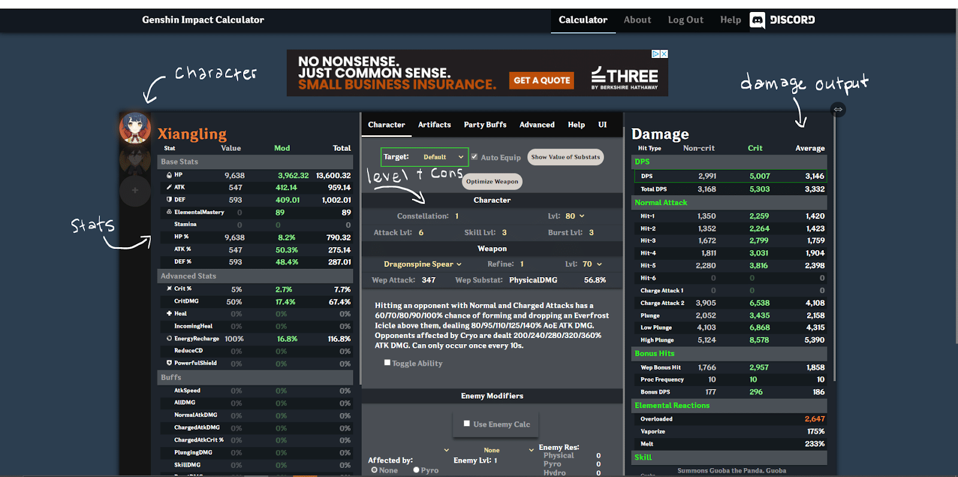Image resolution: width=958 pixels, height=477 pixels.
Task: Click Log Out in top navigation
Action: click(686, 20)
